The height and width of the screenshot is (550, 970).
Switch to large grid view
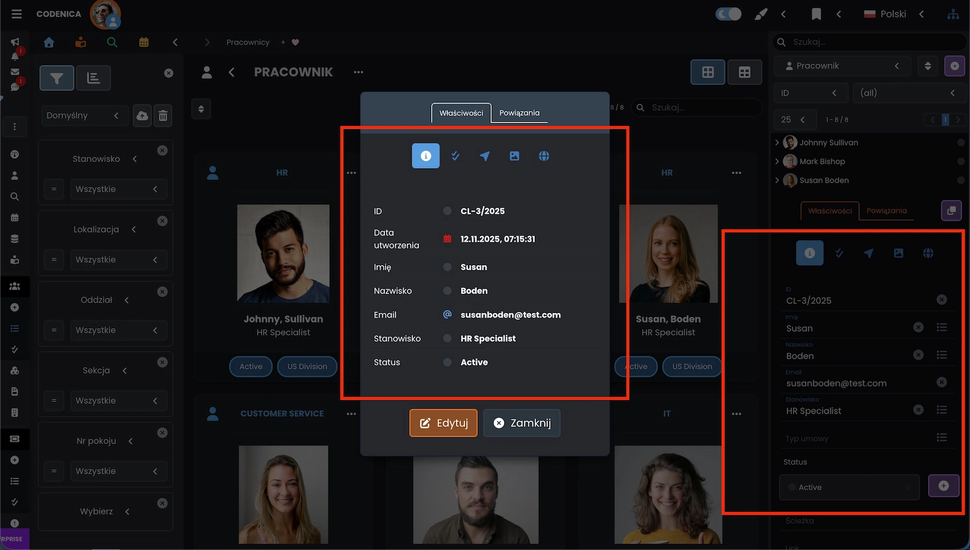(707, 73)
